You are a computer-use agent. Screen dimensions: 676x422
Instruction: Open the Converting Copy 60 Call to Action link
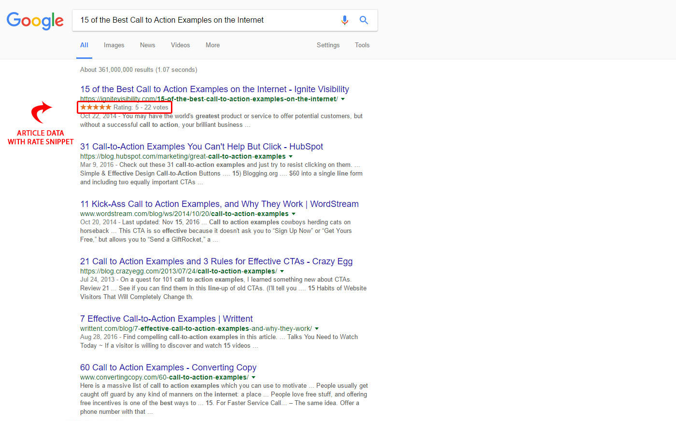(x=168, y=368)
